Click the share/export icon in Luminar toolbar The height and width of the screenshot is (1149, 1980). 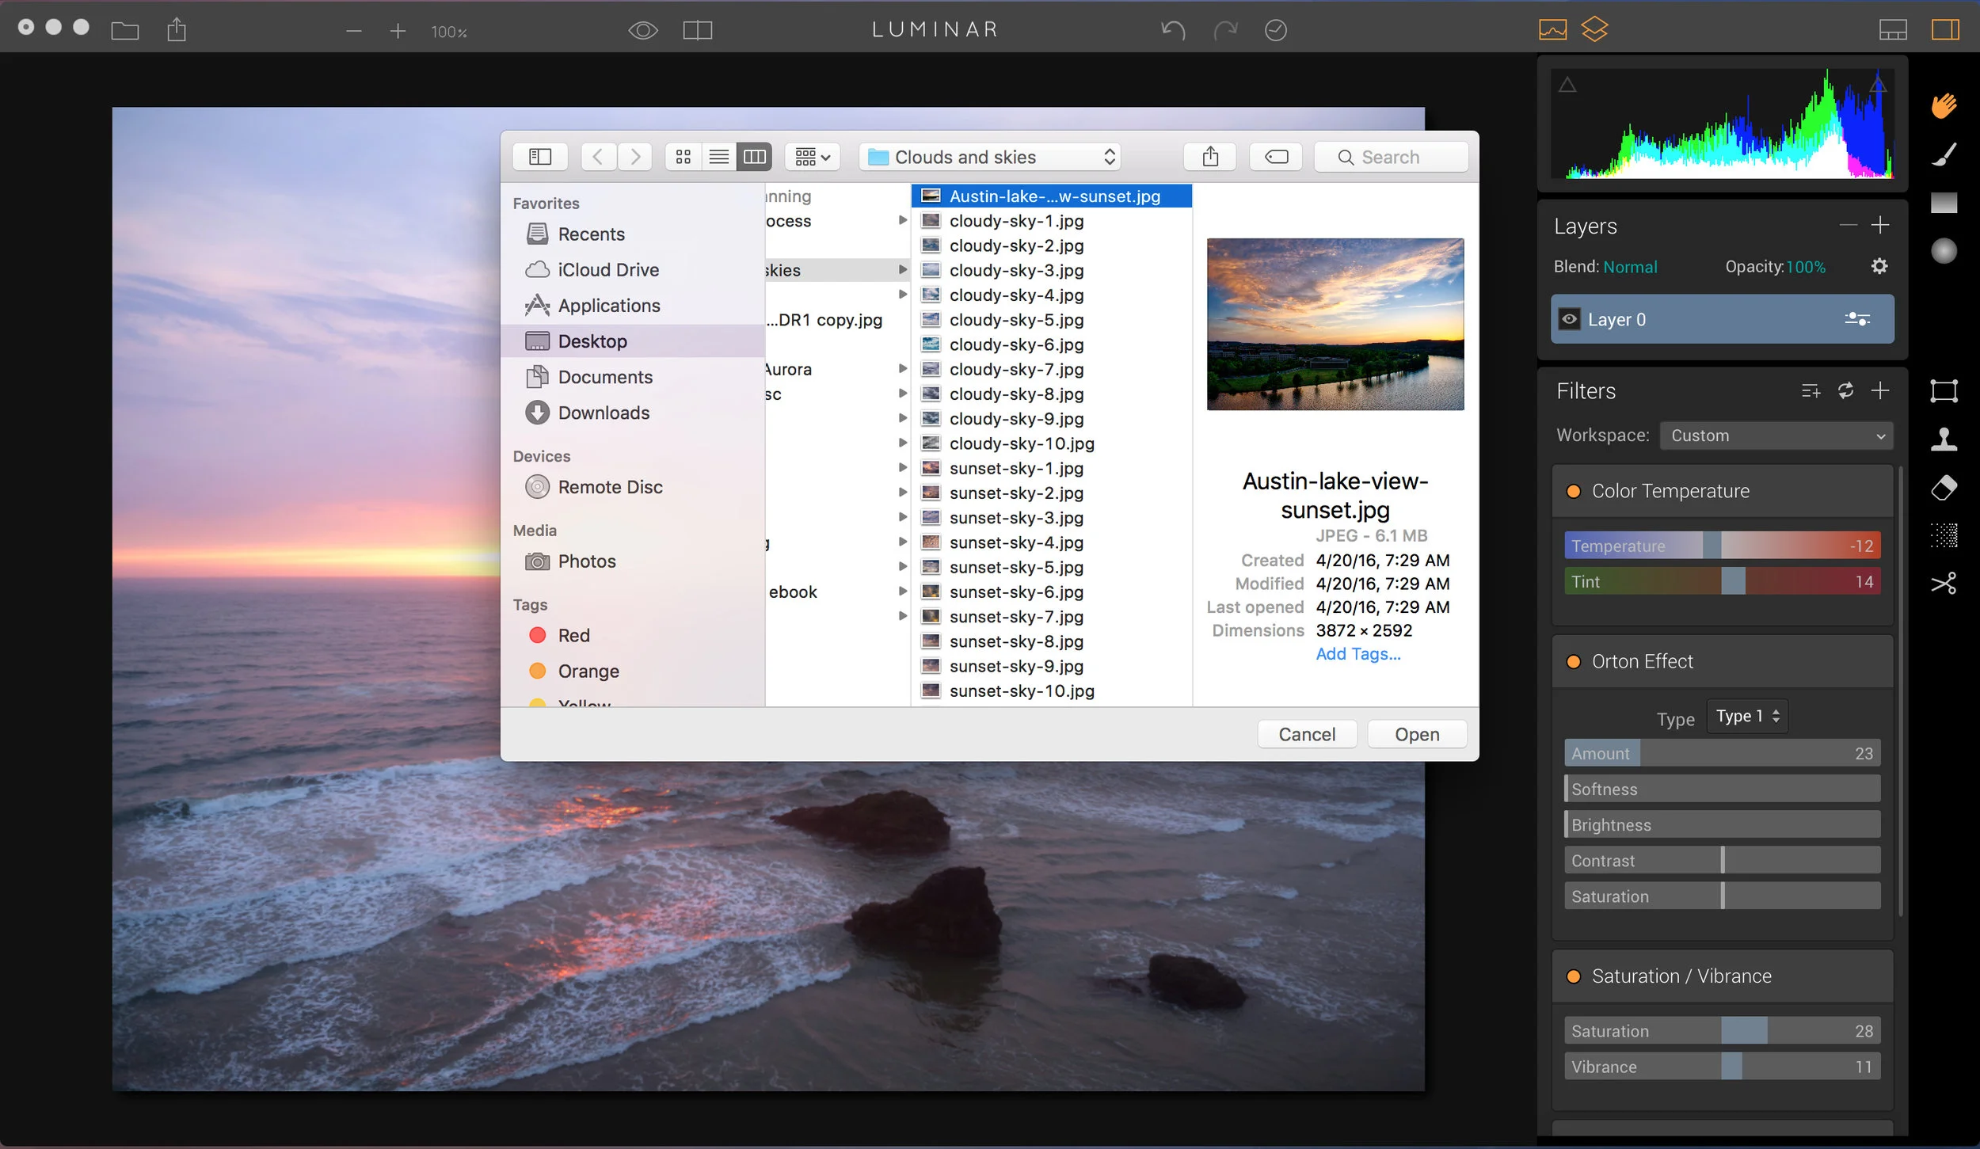(x=177, y=30)
